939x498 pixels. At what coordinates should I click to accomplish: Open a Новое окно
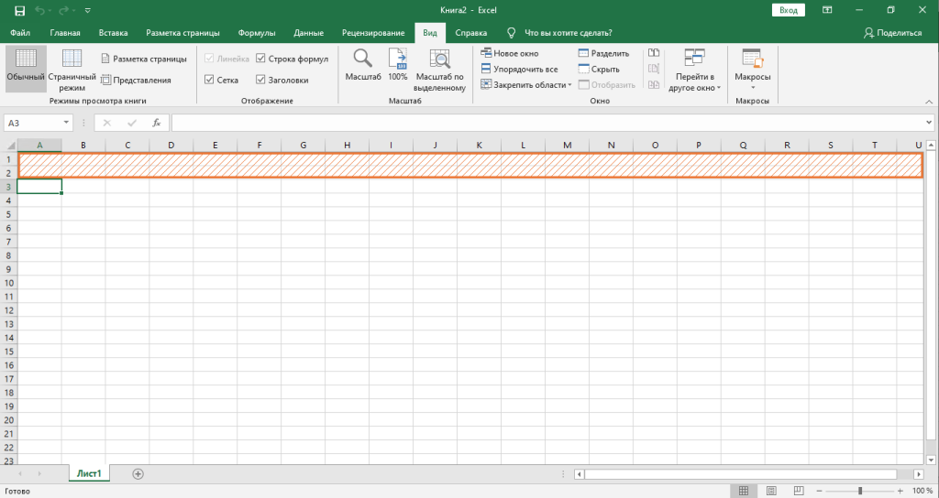coord(510,53)
